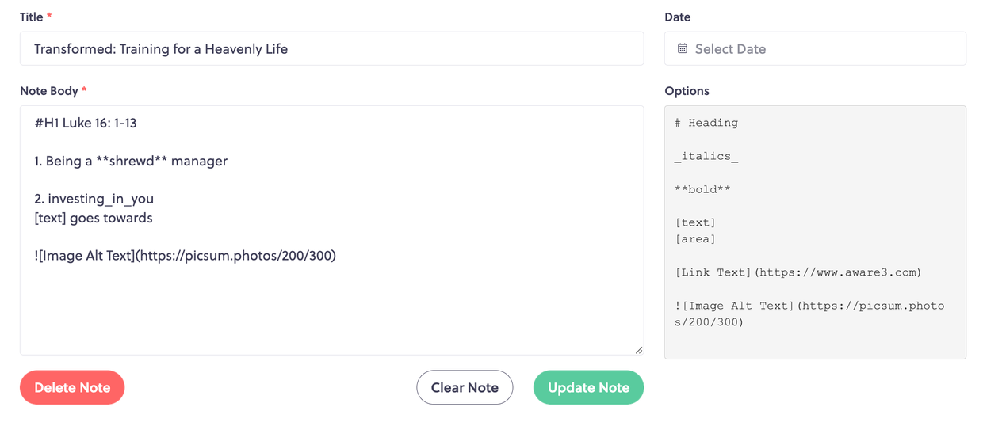Click '[area]' option in Options panel

(x=695, y=239)
